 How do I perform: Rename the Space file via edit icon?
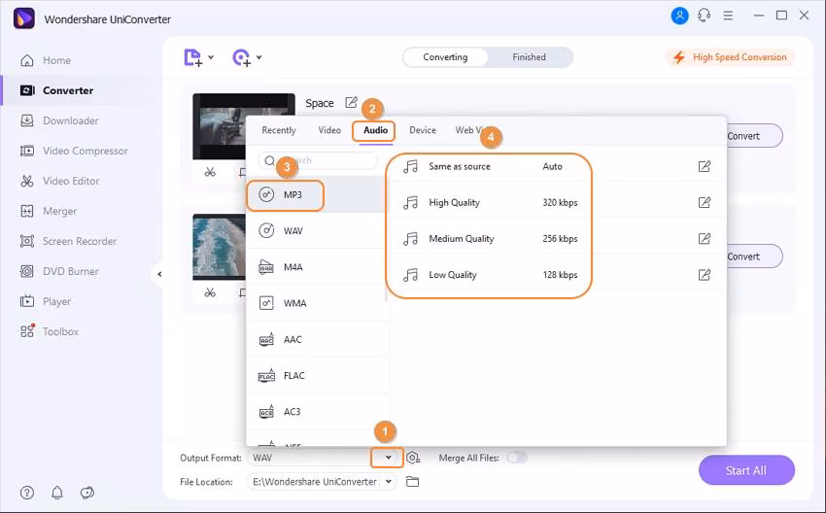[x=351, y=102]
